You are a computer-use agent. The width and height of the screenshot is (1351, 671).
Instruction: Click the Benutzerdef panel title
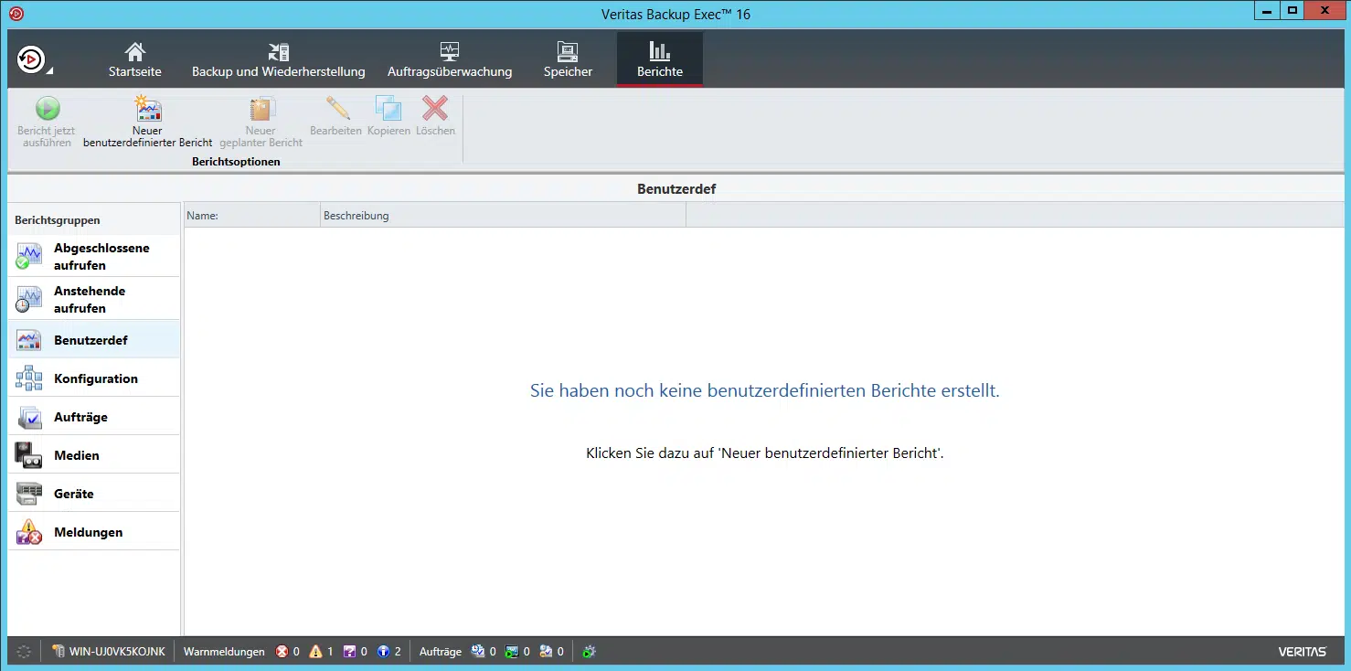676,189
